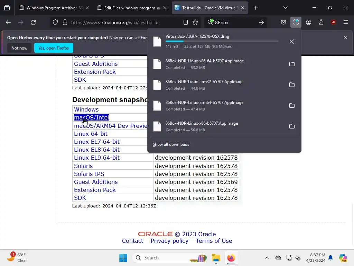The image size is (354, 266).
Task: Select the Testbuilds Oracle VM VirtualBox tab
Action: pos(210,8)
